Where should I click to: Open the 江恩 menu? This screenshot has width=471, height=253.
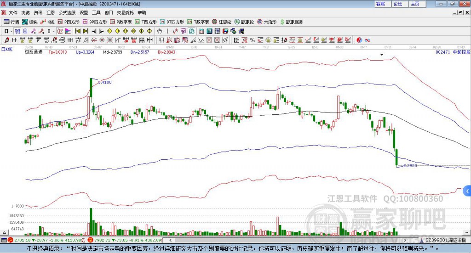pos(51,13)
